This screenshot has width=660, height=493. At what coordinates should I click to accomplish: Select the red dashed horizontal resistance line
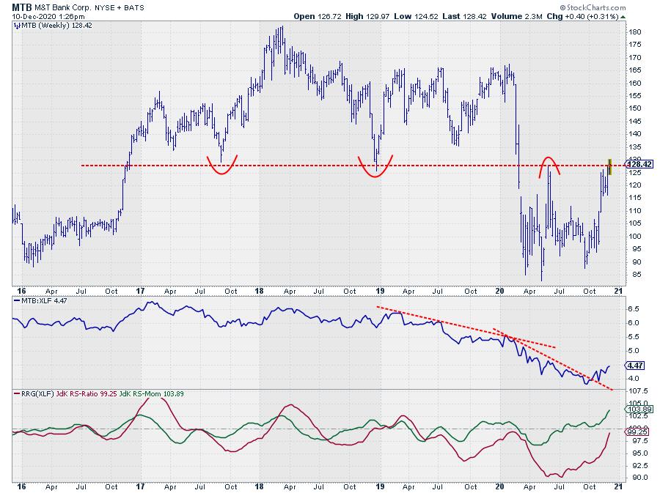point(293,166)
